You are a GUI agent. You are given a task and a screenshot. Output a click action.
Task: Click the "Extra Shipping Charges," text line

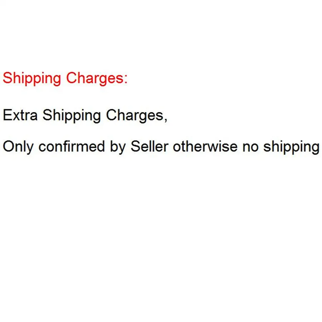[x=85, y=116]
